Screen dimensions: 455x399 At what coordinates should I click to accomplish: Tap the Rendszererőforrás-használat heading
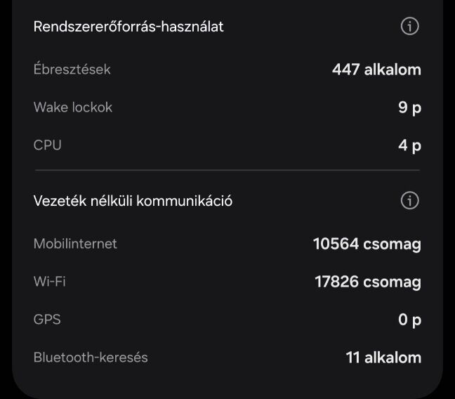[128, 27]
